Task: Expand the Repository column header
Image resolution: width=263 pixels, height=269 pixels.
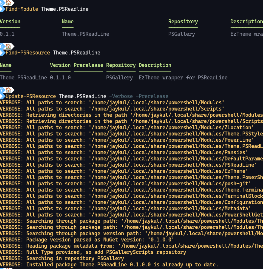Action: 183,21
